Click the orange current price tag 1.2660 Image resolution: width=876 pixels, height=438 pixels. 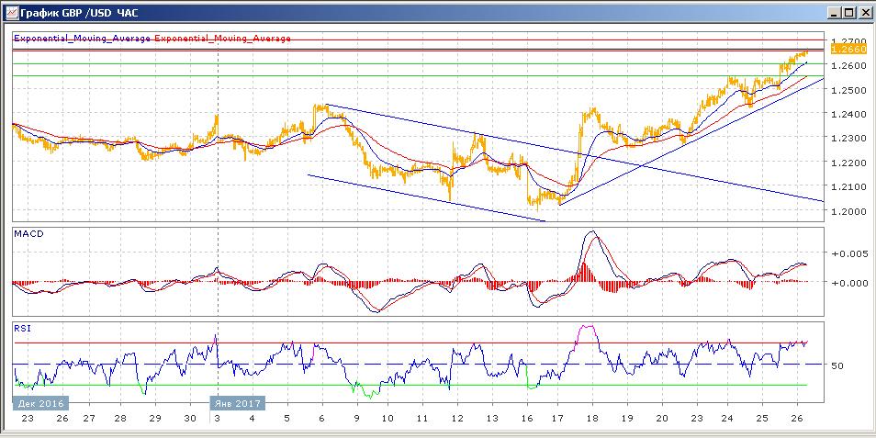[x=843, y=51]
